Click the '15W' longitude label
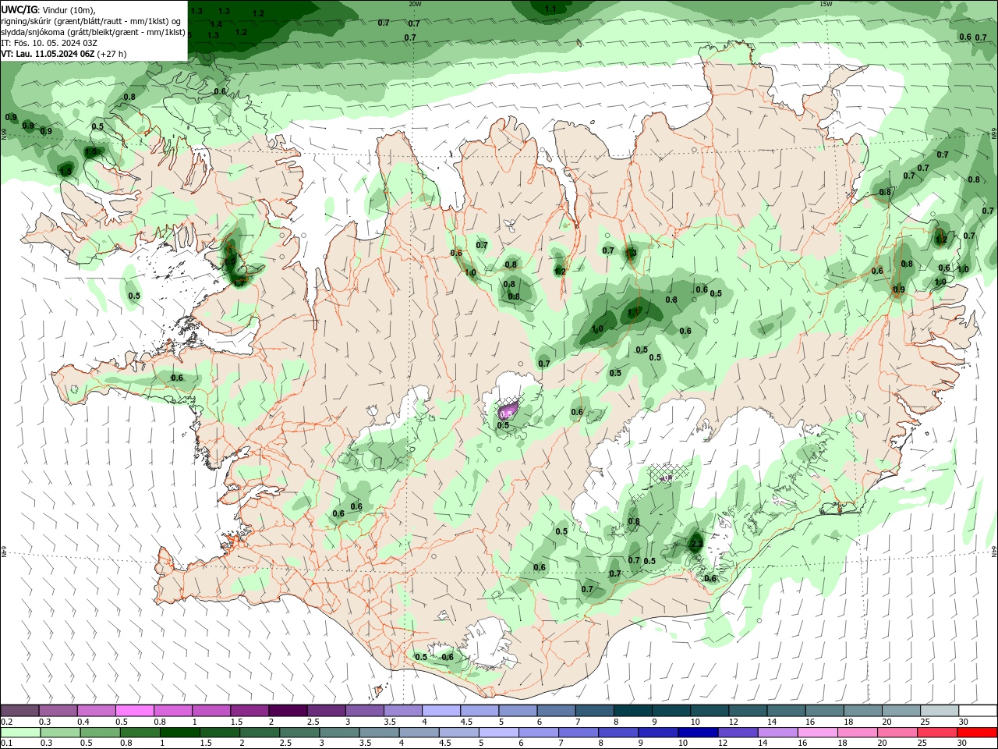 (826, 4)
